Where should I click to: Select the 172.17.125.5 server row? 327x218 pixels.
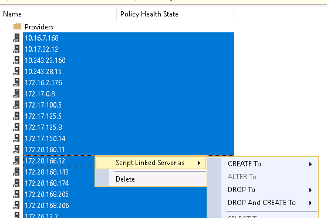click(x=129, y=116)
